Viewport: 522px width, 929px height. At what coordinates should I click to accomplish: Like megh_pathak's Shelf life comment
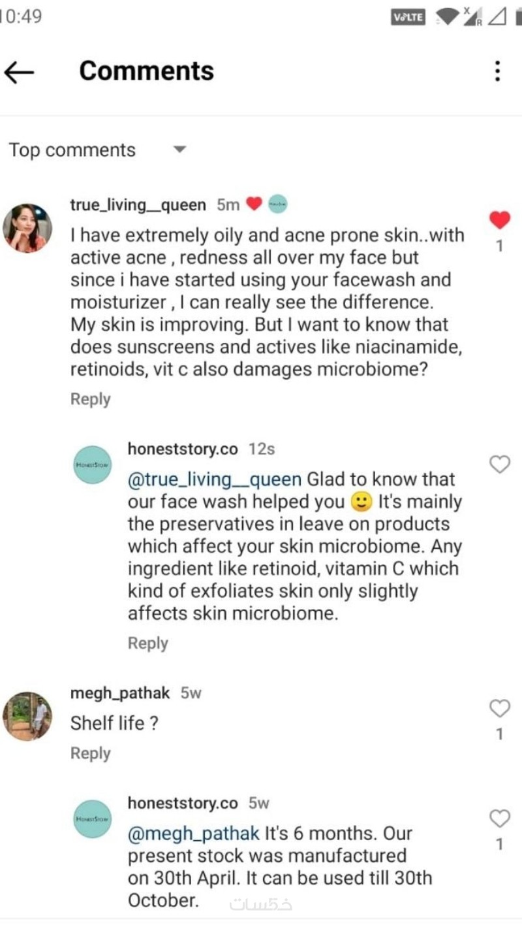[499, 708]
